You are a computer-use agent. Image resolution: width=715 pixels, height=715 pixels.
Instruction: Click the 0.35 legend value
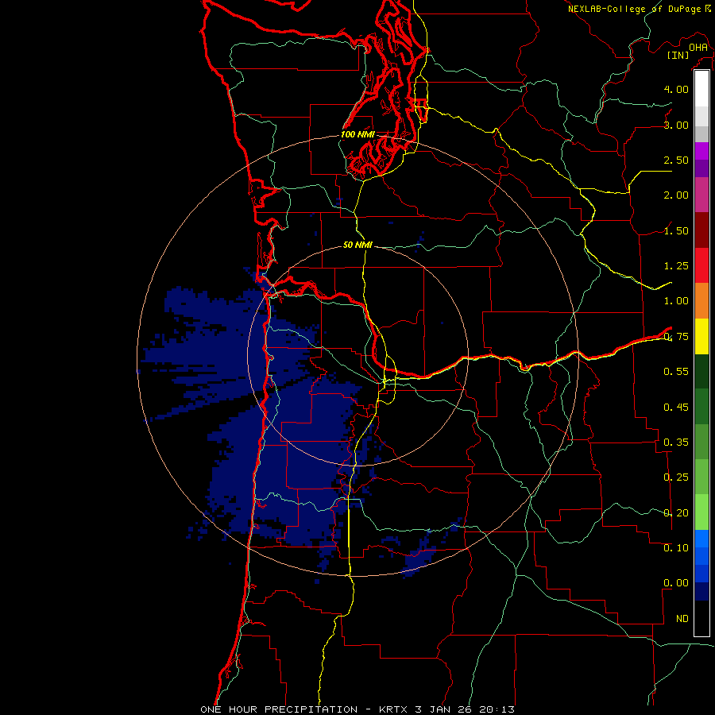pos(676,443)
